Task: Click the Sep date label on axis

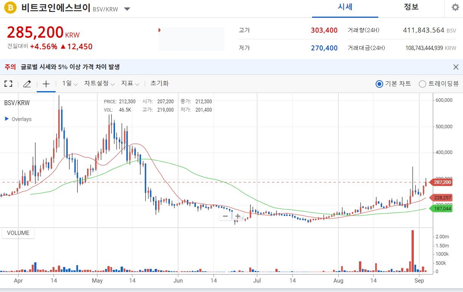Action: (x=418, y=281)
